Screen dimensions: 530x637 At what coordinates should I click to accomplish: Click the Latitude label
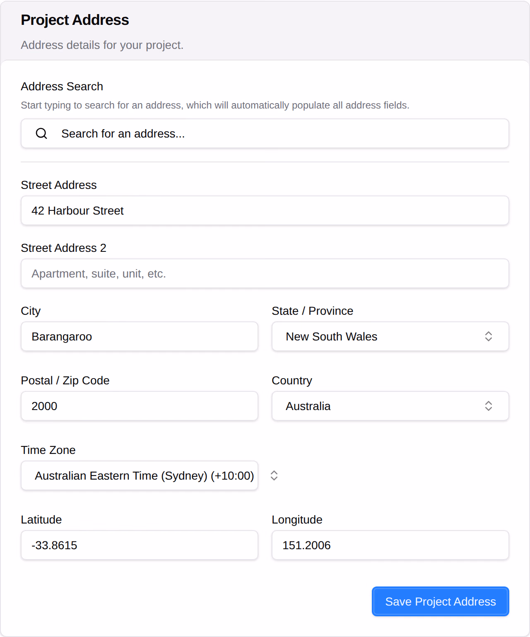(x=41, y=519)
